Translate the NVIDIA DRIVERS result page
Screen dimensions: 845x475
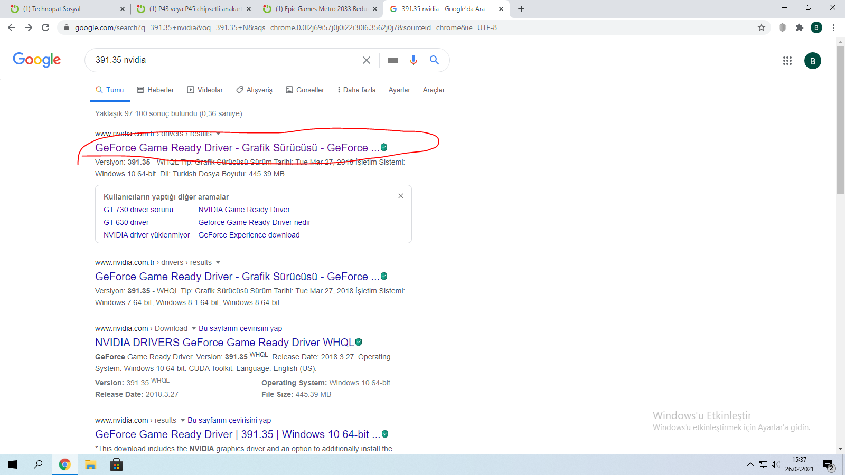240,328
